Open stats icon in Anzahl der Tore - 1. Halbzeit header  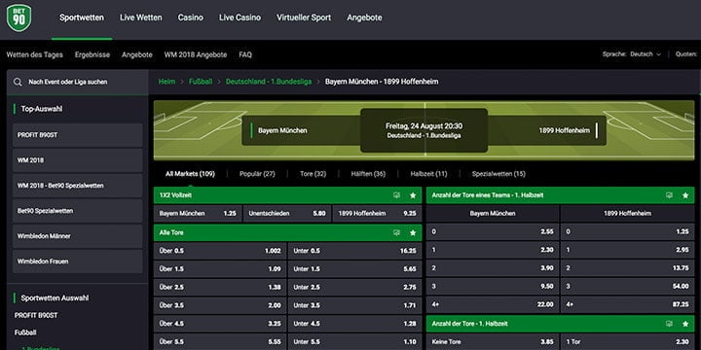(669, 324)
